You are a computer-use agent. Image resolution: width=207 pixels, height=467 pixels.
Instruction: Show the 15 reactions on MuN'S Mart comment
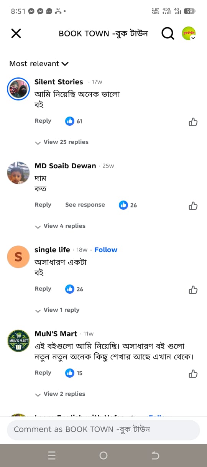[x=74, y=373]
